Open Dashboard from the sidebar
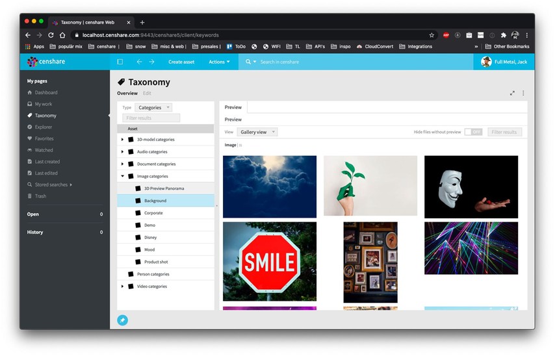The image size is (555, 356). (x=45, y=92)
